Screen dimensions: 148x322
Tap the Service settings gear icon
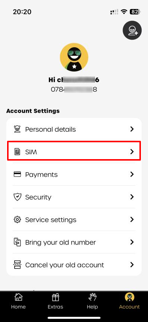[18, 219]
